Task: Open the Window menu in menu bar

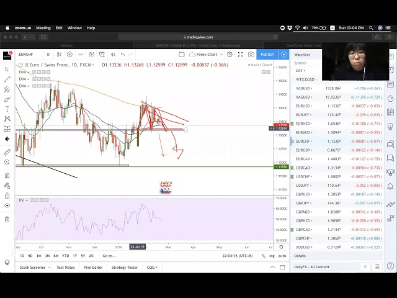Action: point(74,28)
